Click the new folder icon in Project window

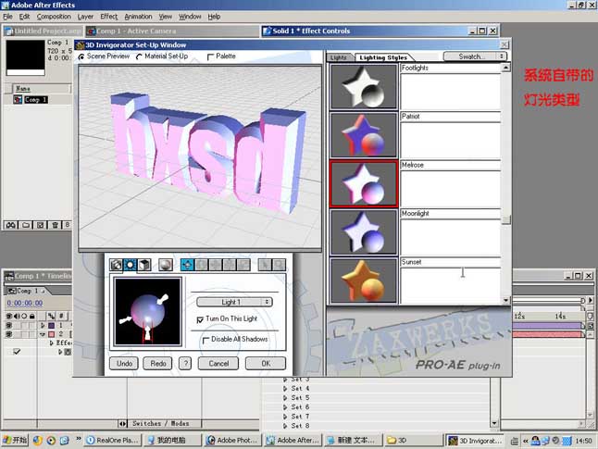click(26, 225)
